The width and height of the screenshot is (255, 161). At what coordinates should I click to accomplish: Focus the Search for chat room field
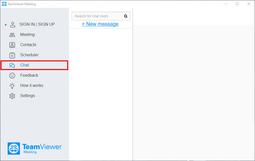(101, 16)
